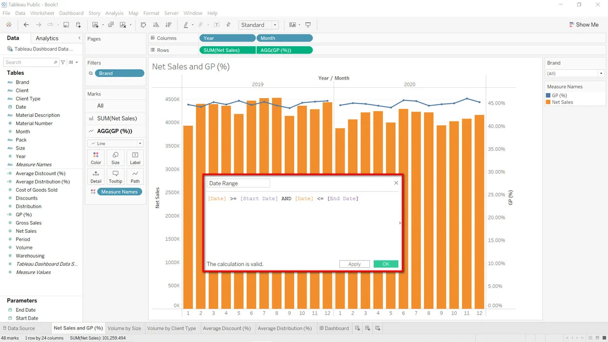This screenshot has height=342, width=608.
Task: Open the Line mark type dropdown
Action: tap(115, 143)
